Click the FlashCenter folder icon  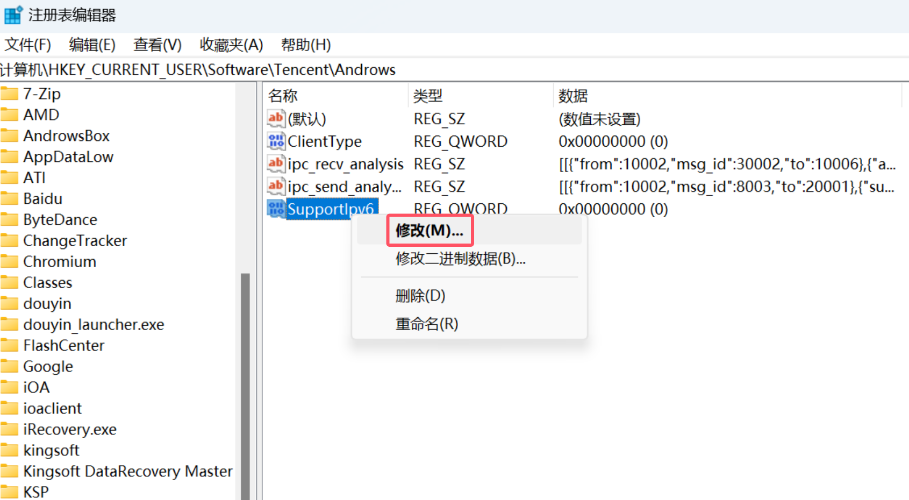click(9, 346)
